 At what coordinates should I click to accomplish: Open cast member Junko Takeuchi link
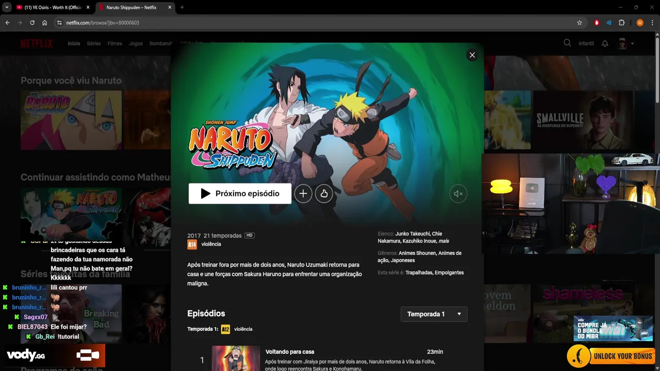pos(411,234)
